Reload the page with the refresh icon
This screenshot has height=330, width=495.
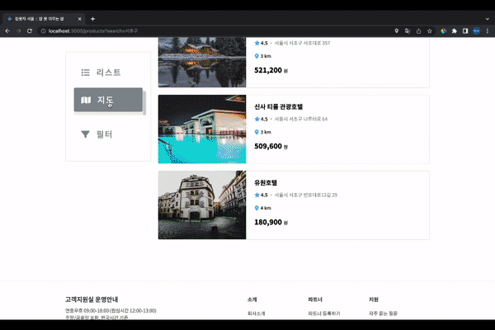pyautogui.click(x=30, y=31)
